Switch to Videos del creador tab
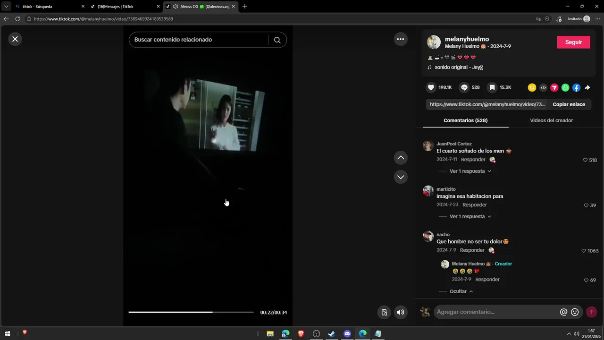This screenshot has height=340, width=604. [551, 120]
